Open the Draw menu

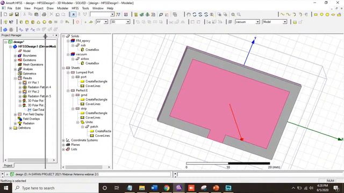pyautogui.click(x=50, y=9)
